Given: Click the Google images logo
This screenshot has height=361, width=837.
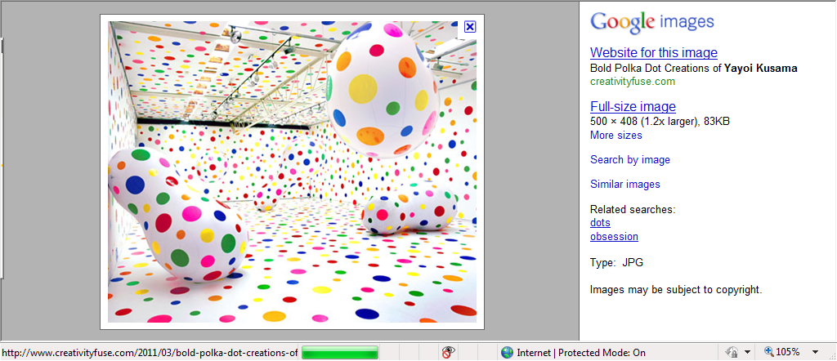Looking at the screenshot, I should pos(651,22).
